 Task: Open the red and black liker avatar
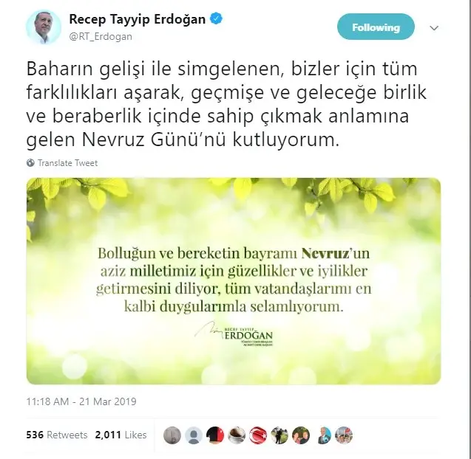point(215,435)
